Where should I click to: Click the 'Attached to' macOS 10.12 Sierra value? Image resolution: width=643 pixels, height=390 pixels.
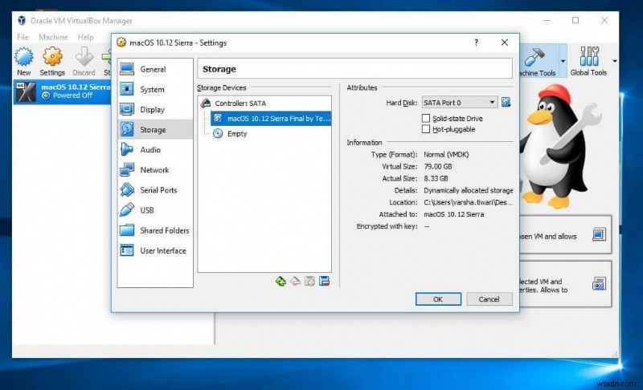(453, 214)
